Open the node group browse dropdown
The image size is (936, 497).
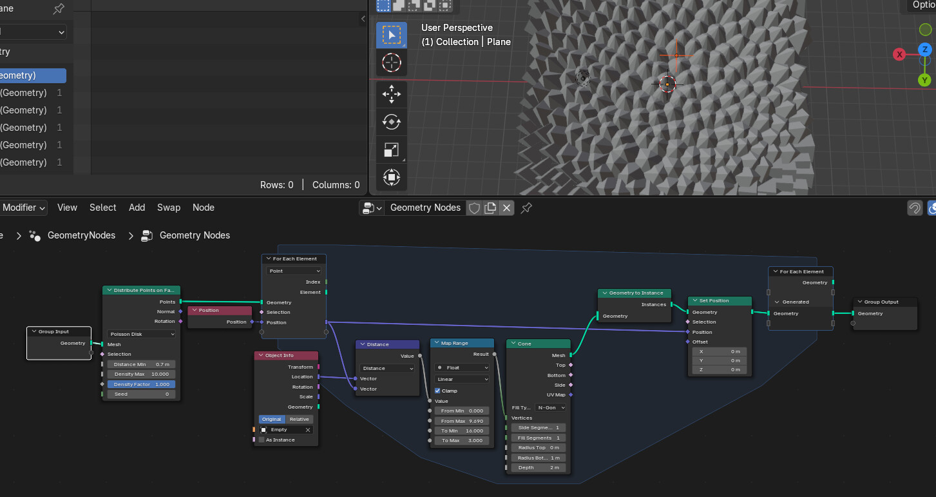tap(372, 208)
